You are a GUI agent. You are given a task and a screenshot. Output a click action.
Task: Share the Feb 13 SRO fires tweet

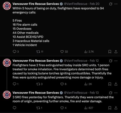coord(116,108)
